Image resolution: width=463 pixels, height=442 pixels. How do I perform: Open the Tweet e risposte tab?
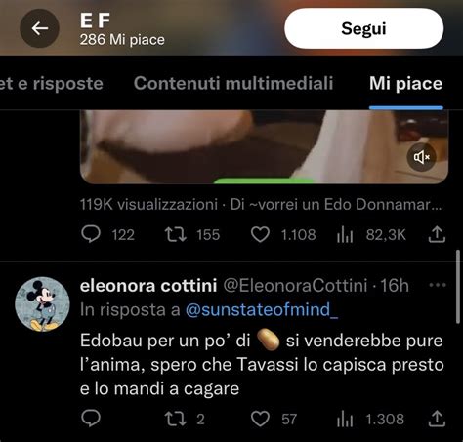click(52, 83)
